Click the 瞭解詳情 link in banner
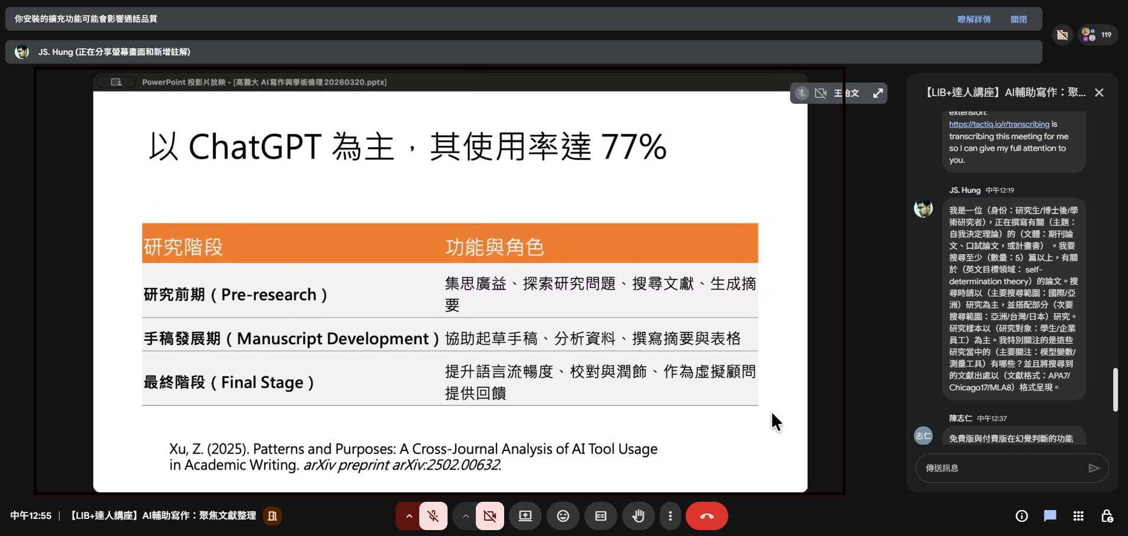The width and height of the screenshot is (1128, 536). (x=974, y=19)
